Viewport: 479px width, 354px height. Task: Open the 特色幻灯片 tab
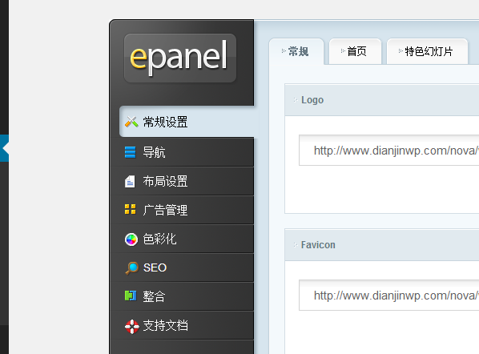427,51
